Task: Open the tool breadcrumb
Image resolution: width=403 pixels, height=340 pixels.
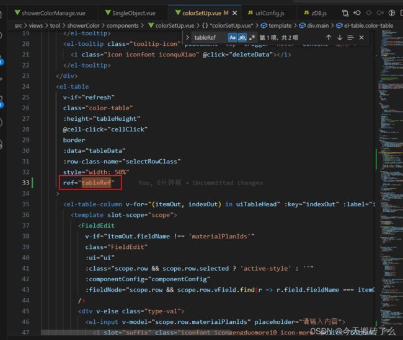Action: pos(55,25)
